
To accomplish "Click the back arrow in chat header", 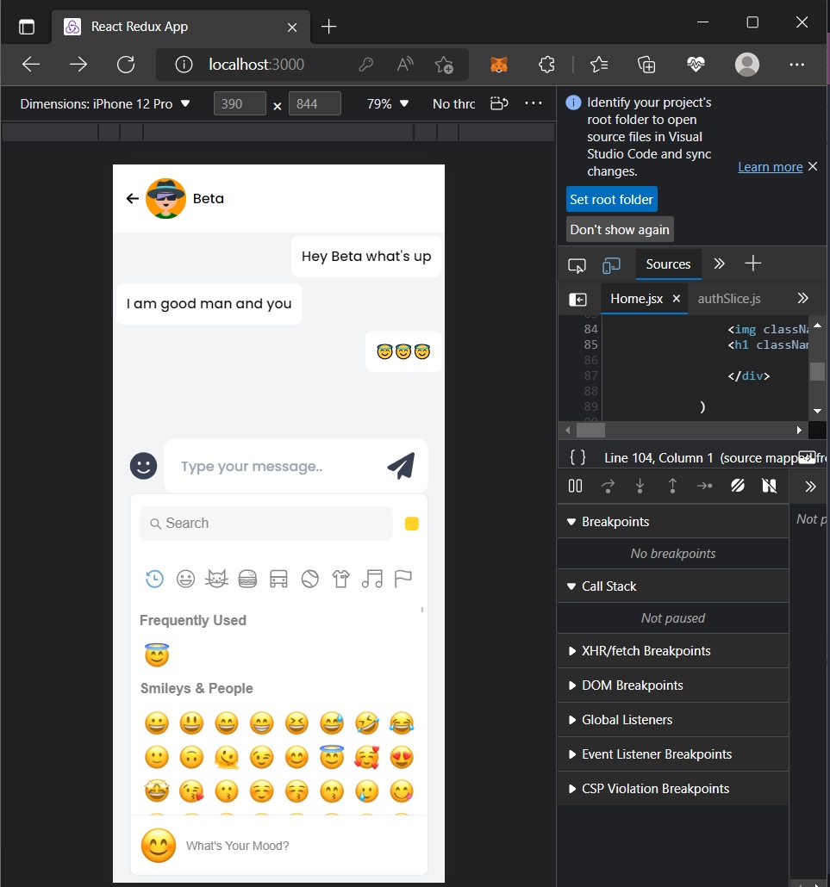I will pyautogui.click(x=132, y=199).
